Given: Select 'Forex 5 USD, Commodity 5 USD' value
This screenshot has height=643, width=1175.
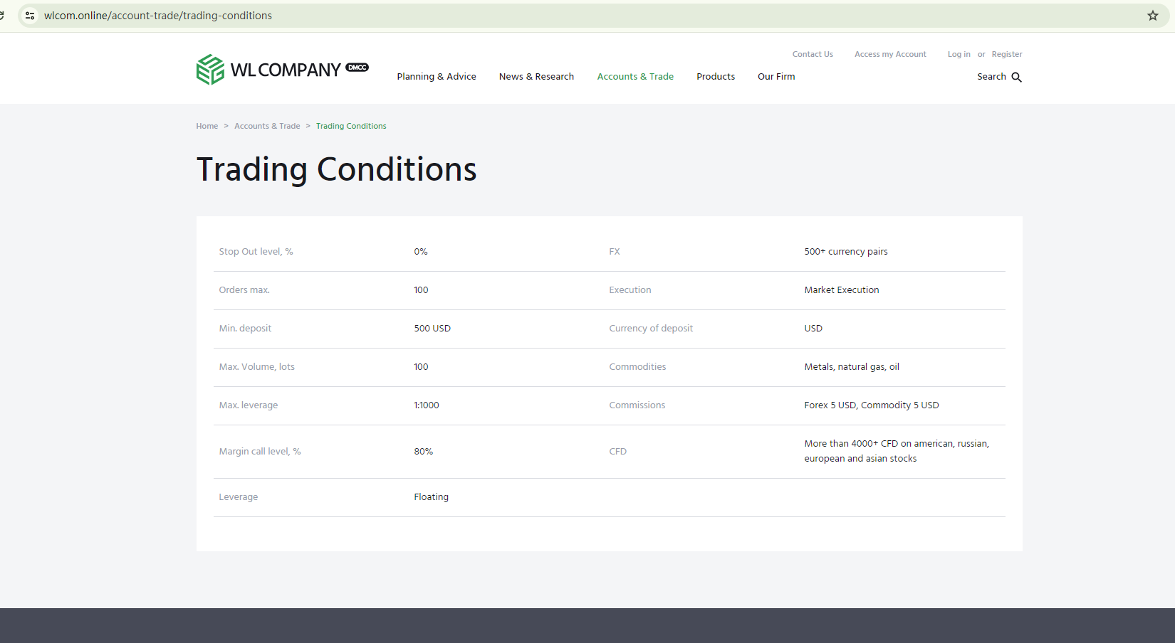Looking at the screenshot, I should click(x=872, y=405).
